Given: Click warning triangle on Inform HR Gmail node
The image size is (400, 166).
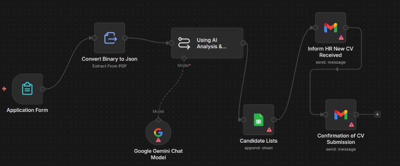Looking at the screenshot, I should click(x=341, y=38).
